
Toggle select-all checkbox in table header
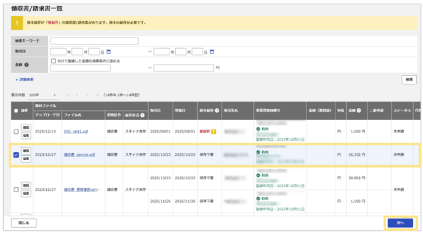tap(16, 111)
